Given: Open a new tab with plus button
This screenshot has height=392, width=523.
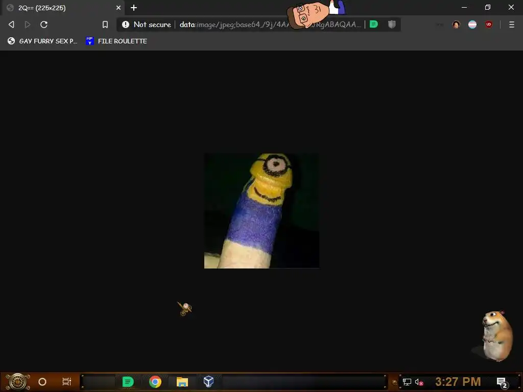Looking at the screenshot, I should pos(134,8).
